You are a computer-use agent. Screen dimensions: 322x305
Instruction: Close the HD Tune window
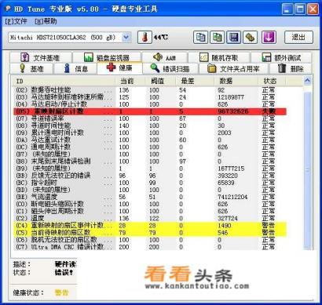click(x=313, y=9)
